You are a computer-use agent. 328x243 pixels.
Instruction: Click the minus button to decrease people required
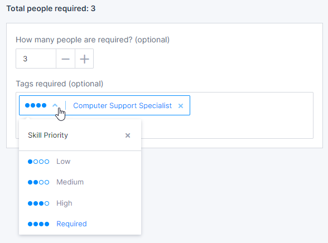(65, 59)
